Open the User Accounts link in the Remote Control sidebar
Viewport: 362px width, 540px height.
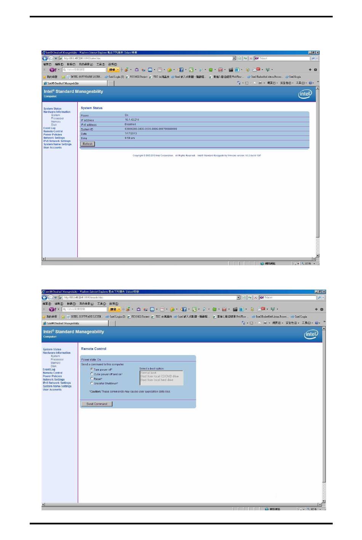(52, 389)
